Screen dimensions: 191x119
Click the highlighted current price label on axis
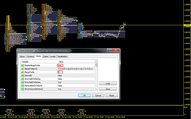187,25
